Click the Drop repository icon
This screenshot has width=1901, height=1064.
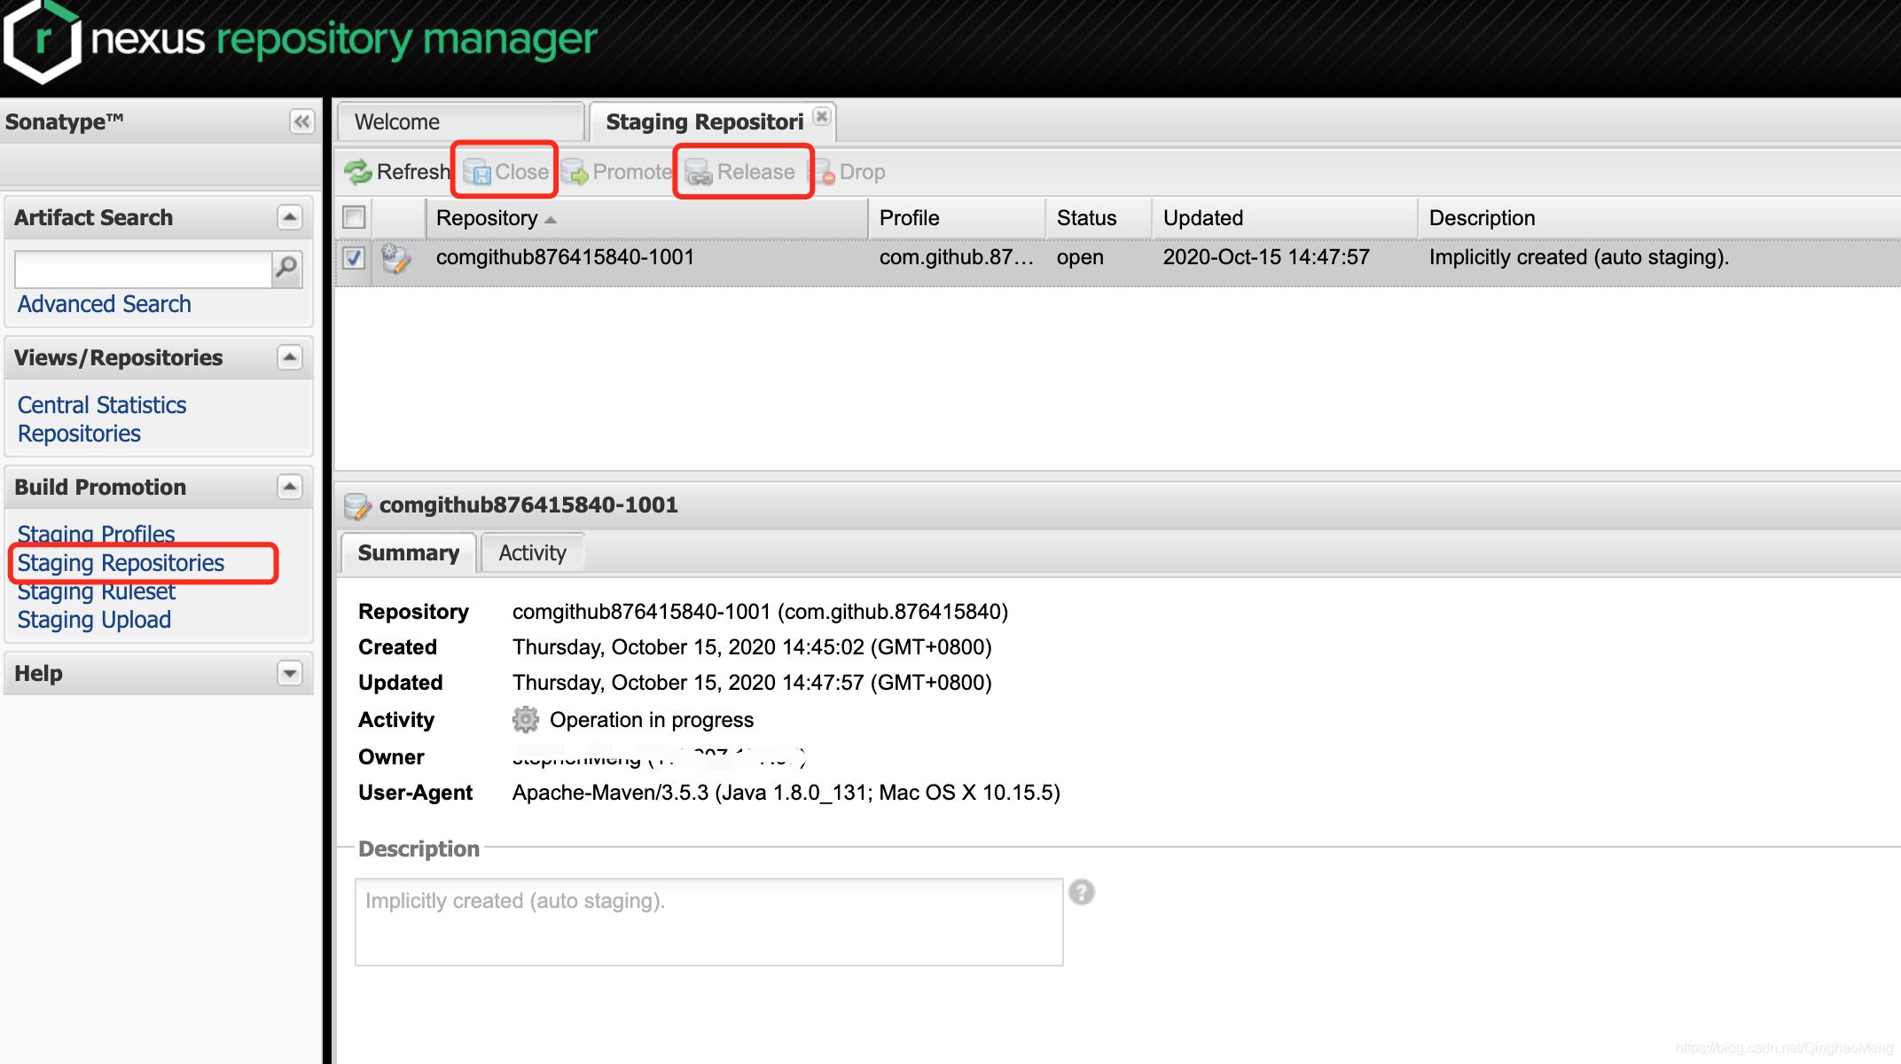click(824, 172)
